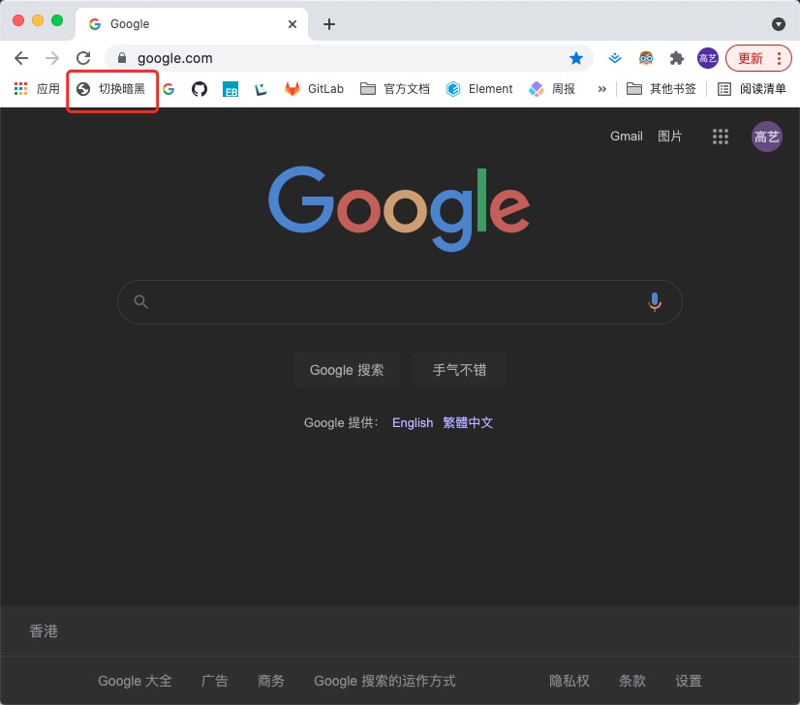
Task: Focus the Google search box
Action: (399, 302)
